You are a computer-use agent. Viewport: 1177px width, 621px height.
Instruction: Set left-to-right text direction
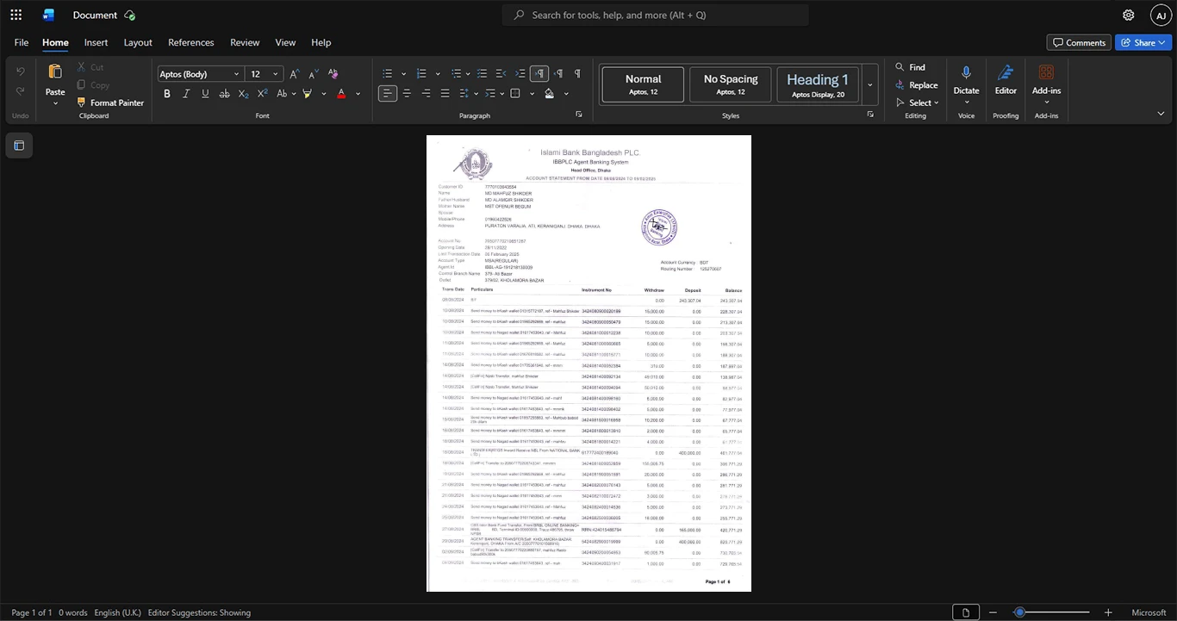click(x=539, y=73)
